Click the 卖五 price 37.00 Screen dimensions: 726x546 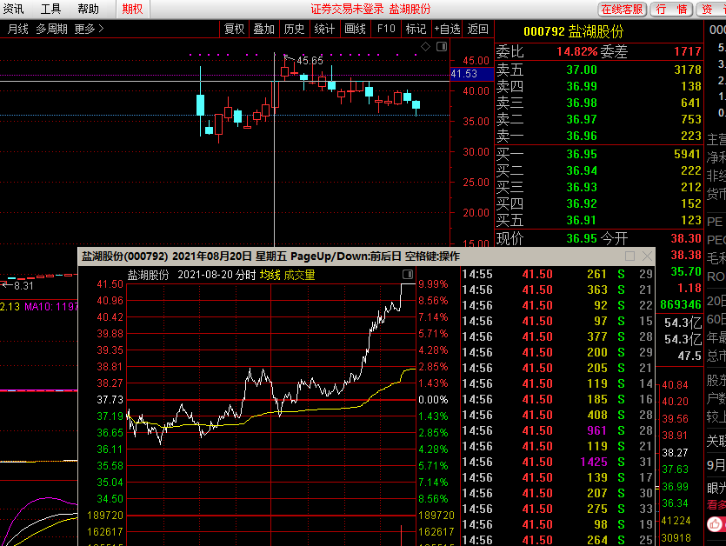582,70
